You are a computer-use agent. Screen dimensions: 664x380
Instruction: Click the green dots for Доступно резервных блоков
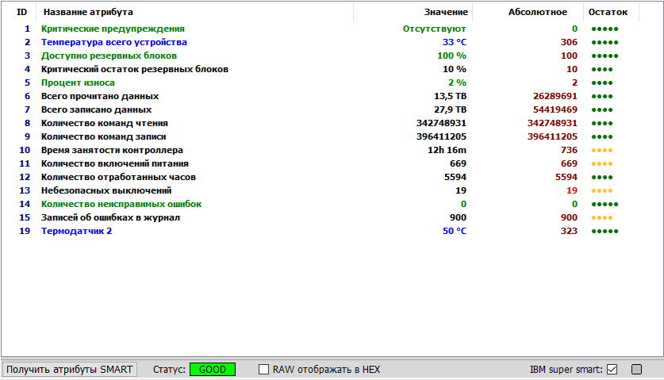(x=605, y=56)
